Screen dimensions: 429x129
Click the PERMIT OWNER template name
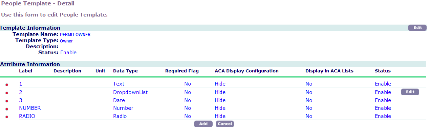(x=75, y=34)
